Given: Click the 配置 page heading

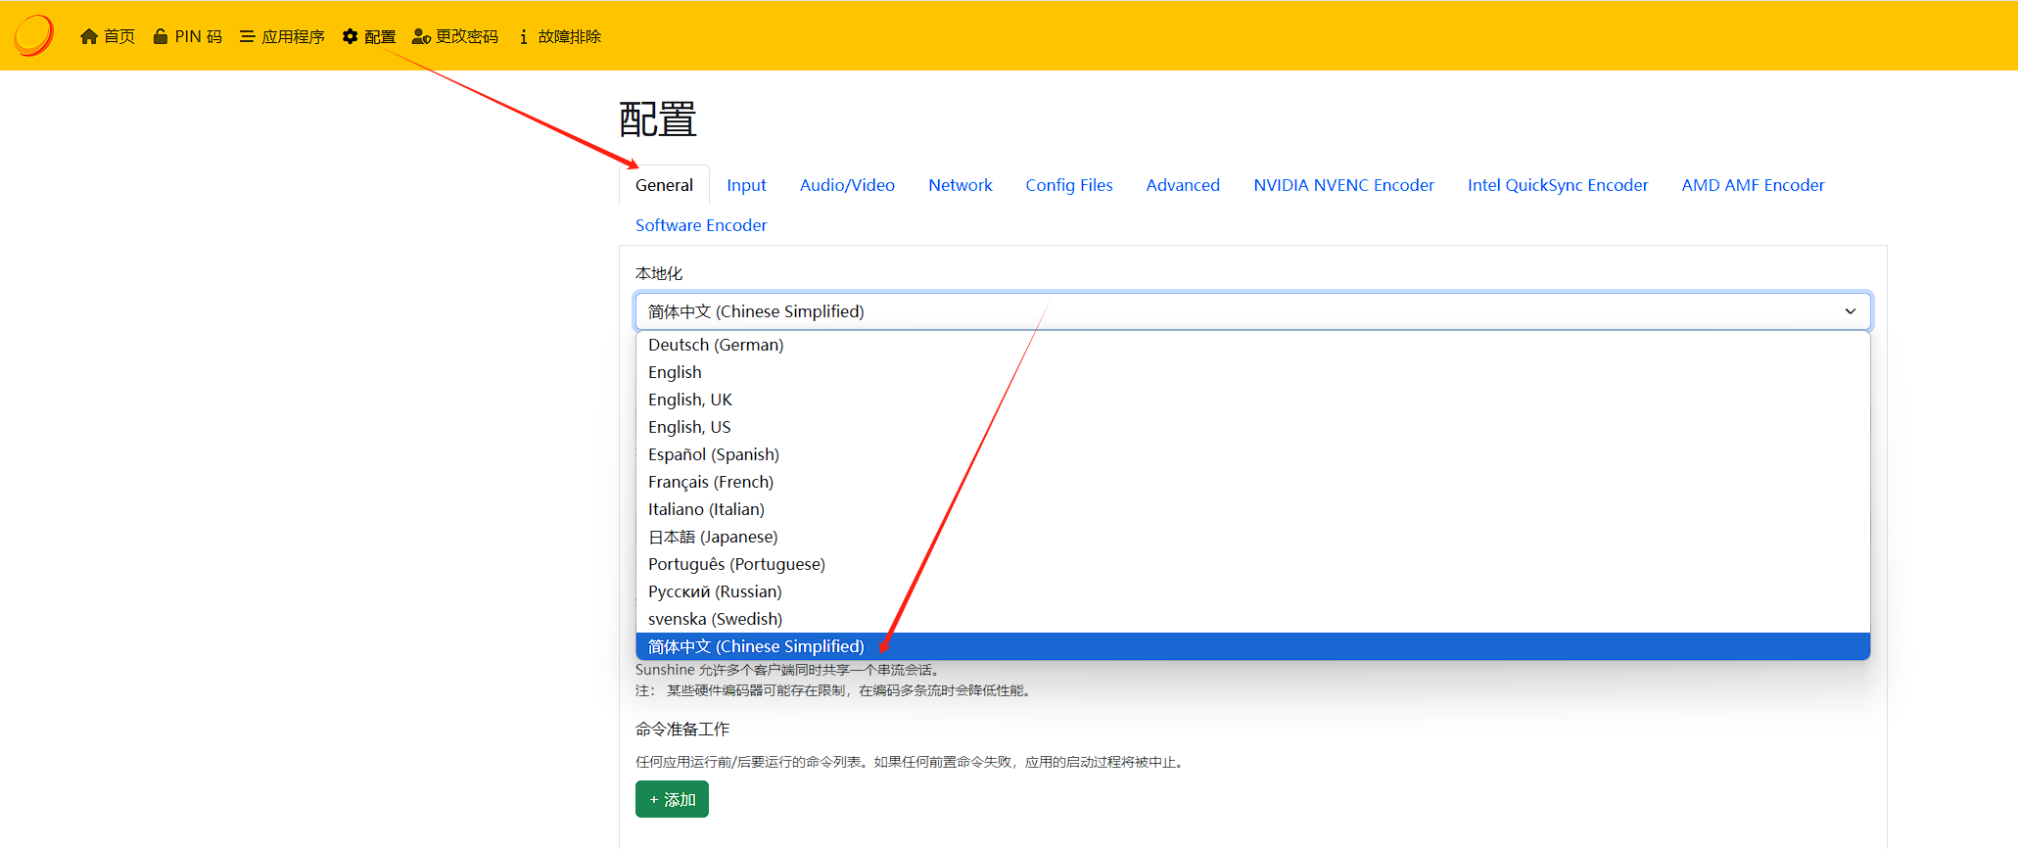Looking at the screenshot, I should 658,119.
